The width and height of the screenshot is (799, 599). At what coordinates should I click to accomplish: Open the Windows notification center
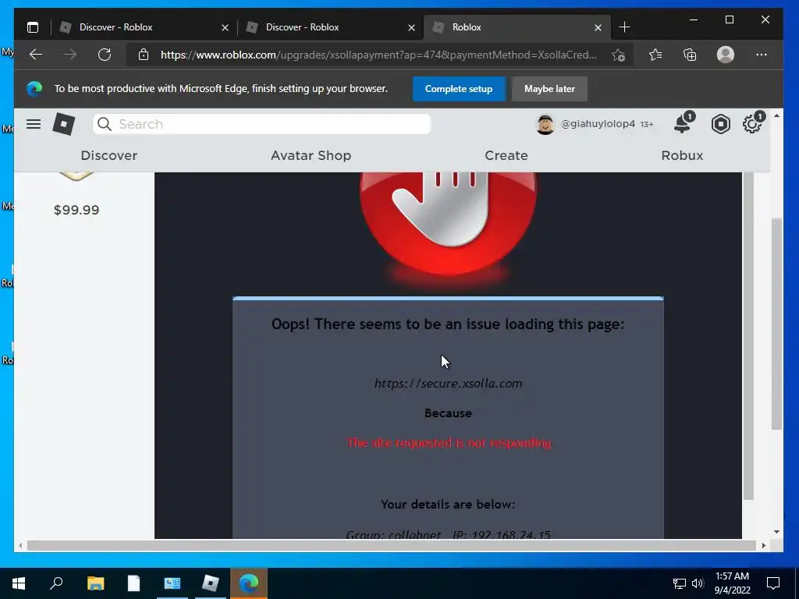point(773,583)
